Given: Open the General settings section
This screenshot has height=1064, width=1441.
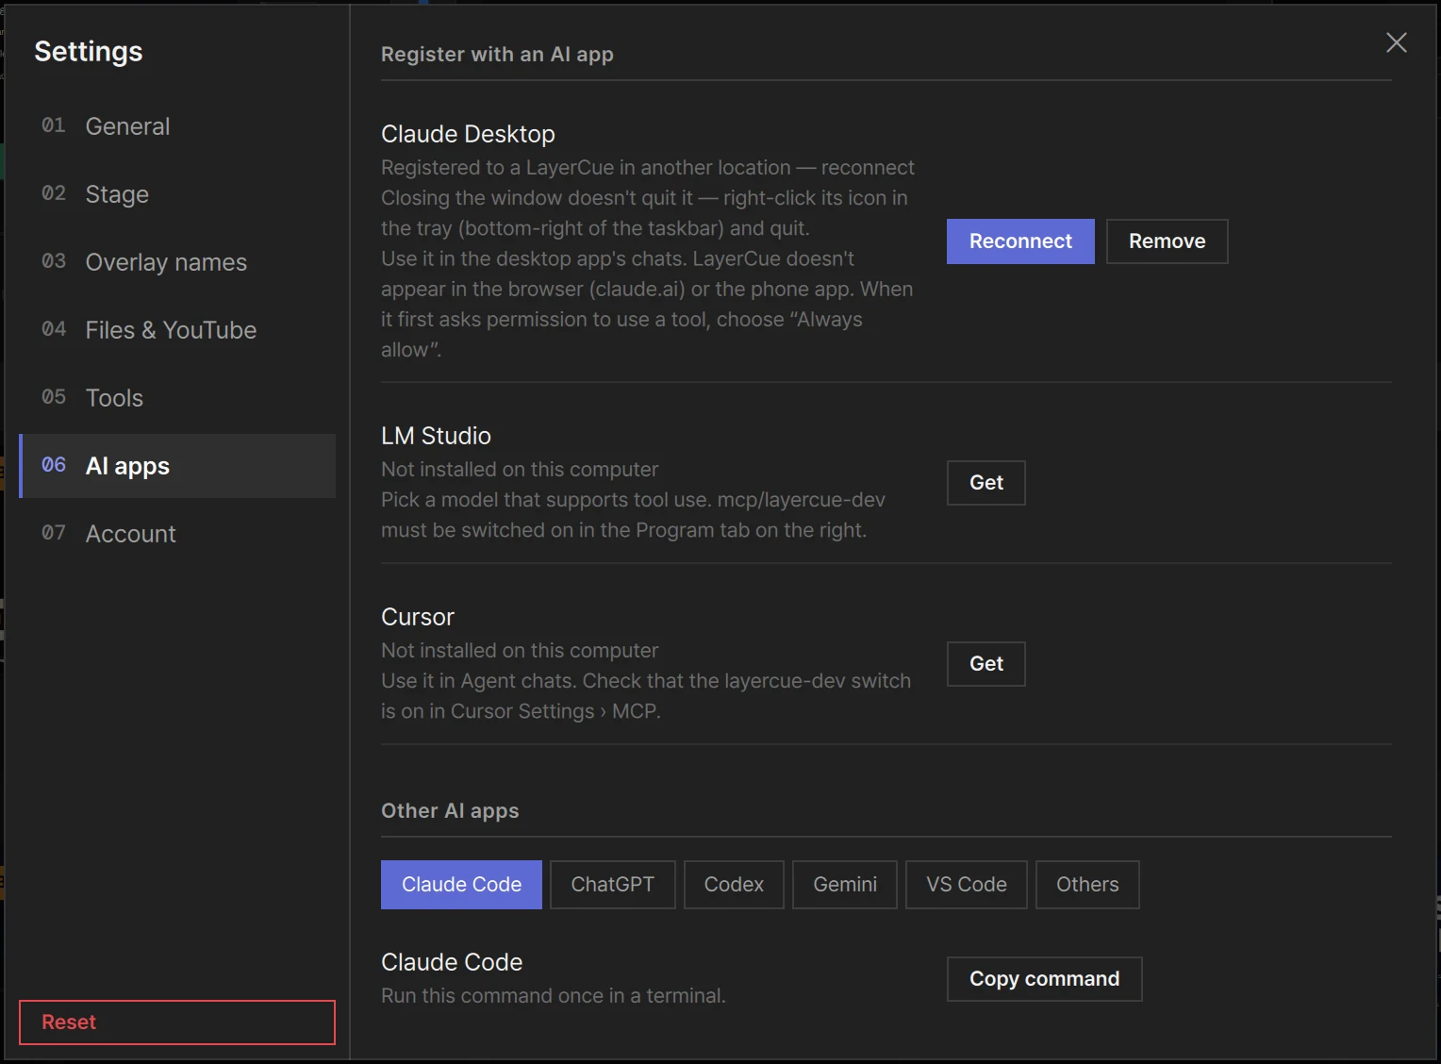Looking at the screenshot, I should point(177,126).
